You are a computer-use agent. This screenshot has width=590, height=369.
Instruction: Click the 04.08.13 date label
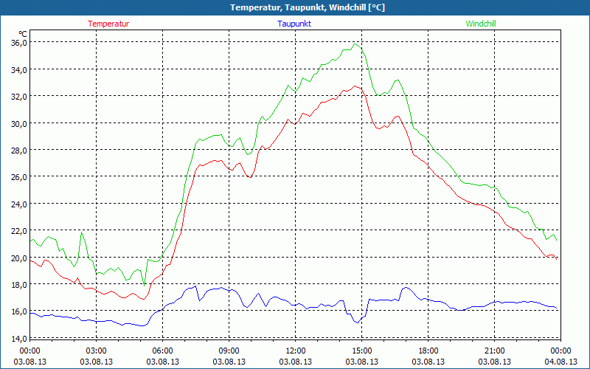coord(561,362)
